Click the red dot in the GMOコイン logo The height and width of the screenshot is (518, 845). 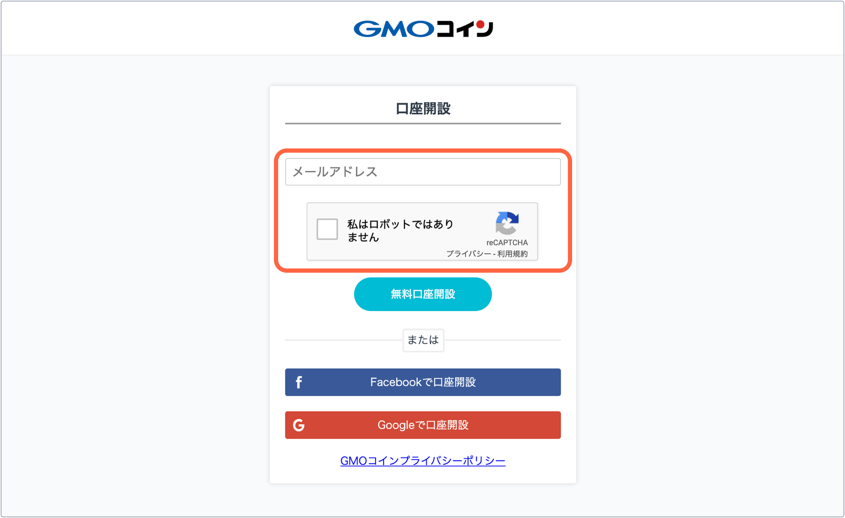481,24
